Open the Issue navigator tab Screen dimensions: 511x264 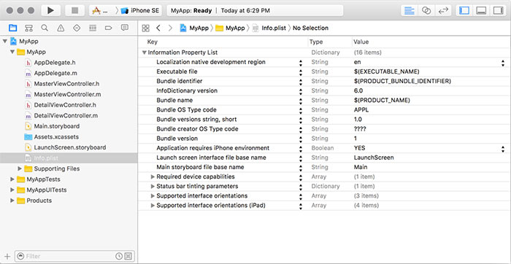pyautogui.click(x=61, y=28)
